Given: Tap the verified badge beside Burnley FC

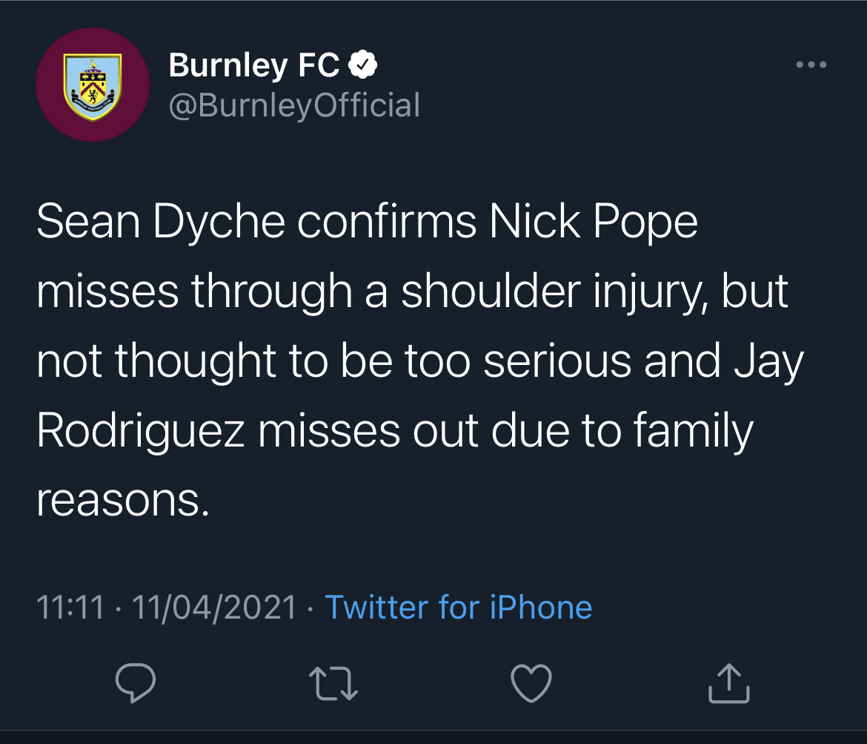Looking at the screenshot, I should click(x=363, y=66).
